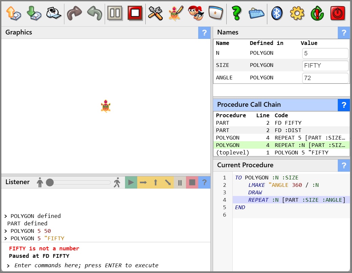Click the Bluetooth icon in the toolbar
Viewport: 352px width, 273px height.
tap(277, 14)
